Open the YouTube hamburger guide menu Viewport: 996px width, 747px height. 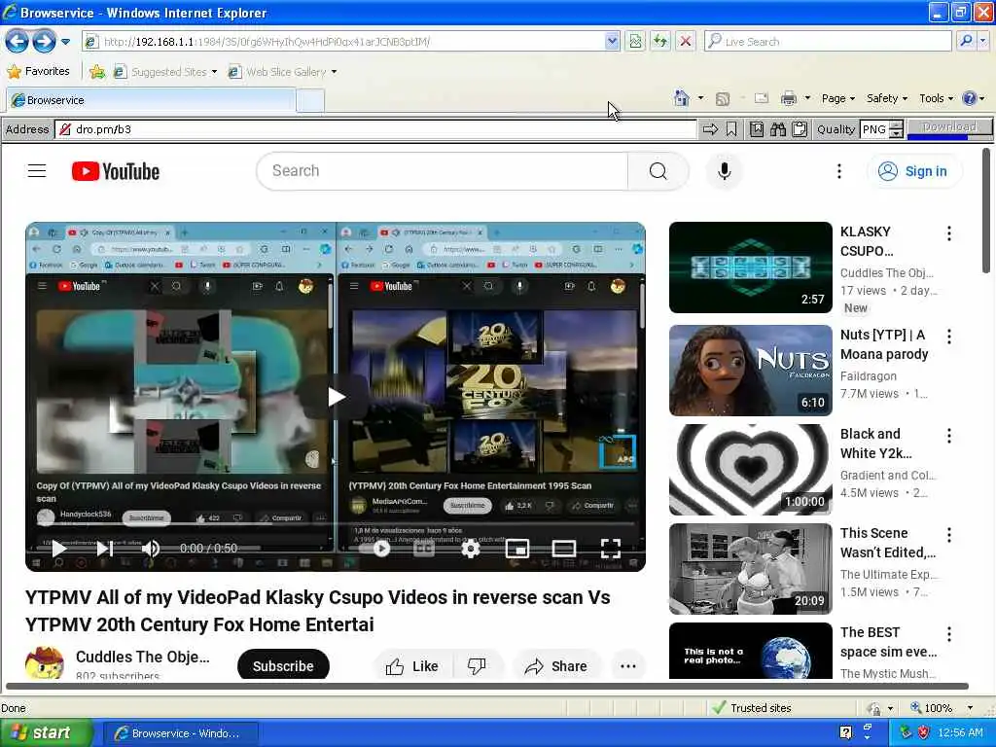(37, 171)
